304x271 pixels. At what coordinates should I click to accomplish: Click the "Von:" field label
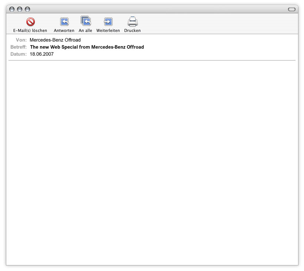pos(21,40)
